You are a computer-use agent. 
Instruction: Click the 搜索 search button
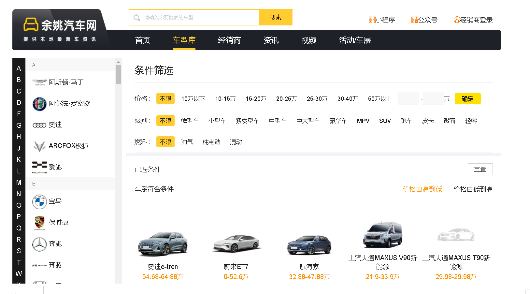click(x=276, y=17)
